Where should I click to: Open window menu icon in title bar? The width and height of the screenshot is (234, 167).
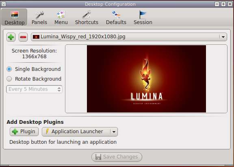[x=4, y=4]
